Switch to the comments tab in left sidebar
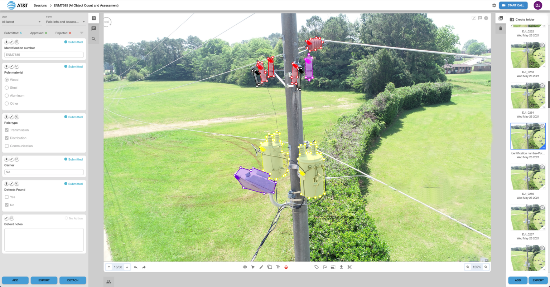This screenshot has width=550, height=287. [x=93, y=28]
